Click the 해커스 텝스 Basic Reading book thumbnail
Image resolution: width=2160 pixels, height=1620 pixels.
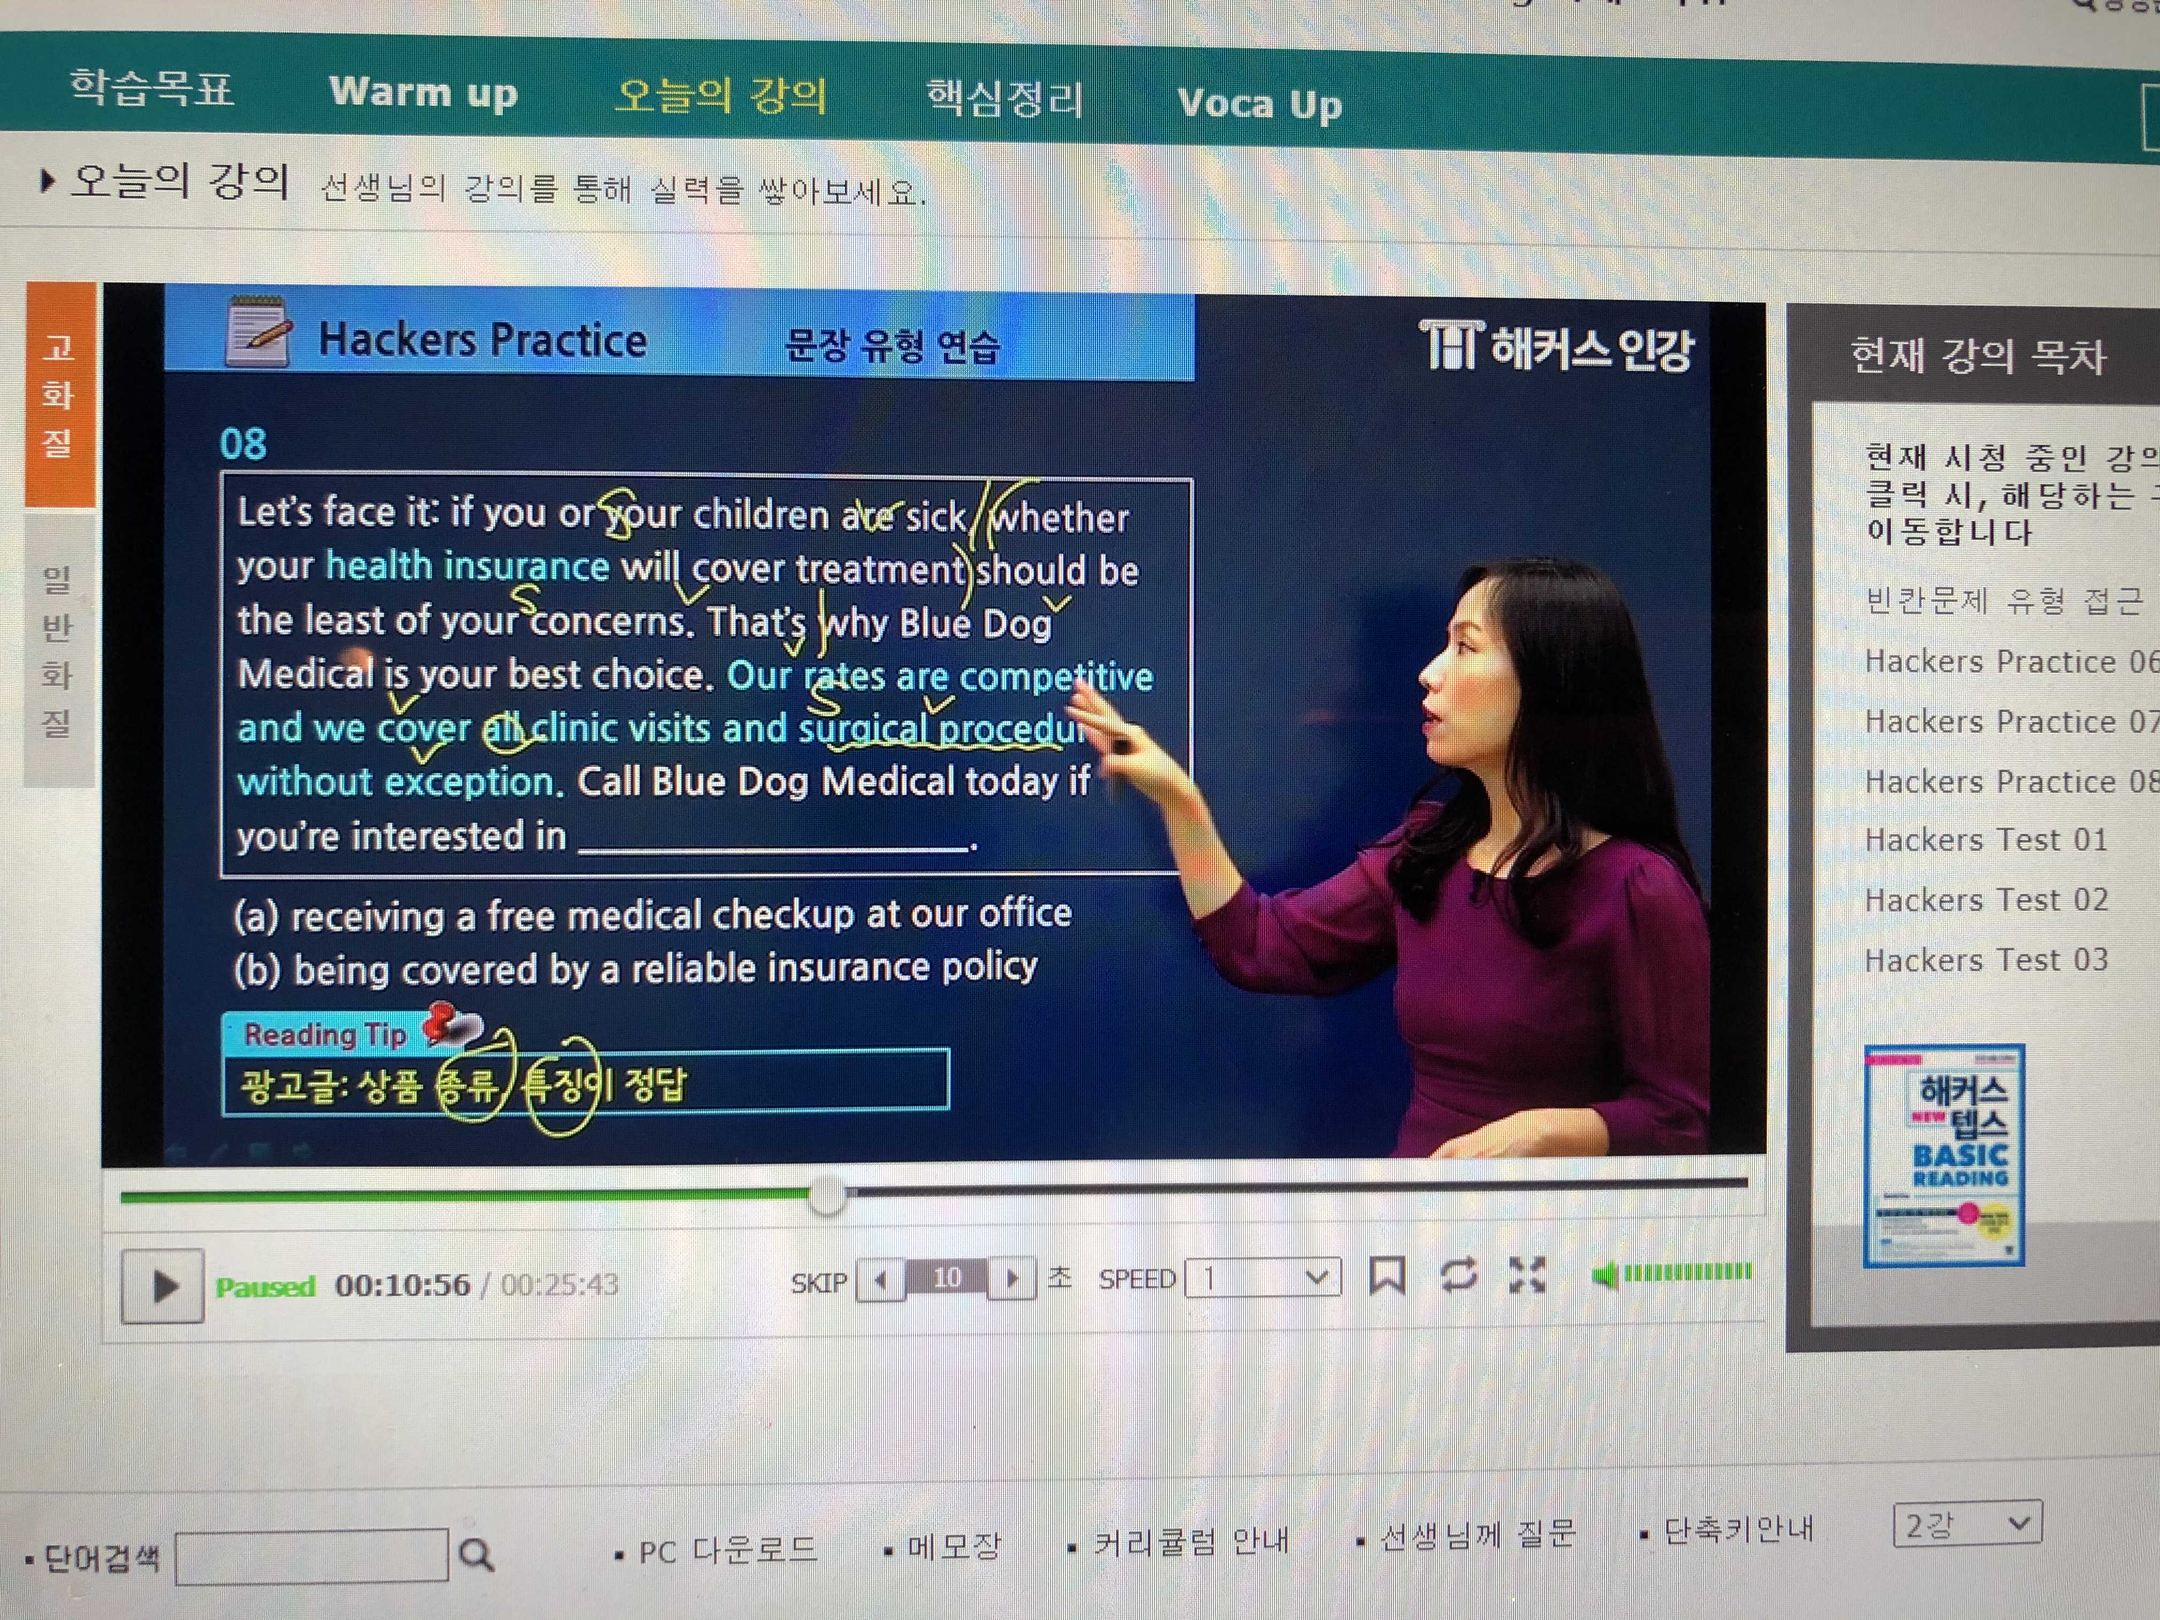tap(1943, 1155)
